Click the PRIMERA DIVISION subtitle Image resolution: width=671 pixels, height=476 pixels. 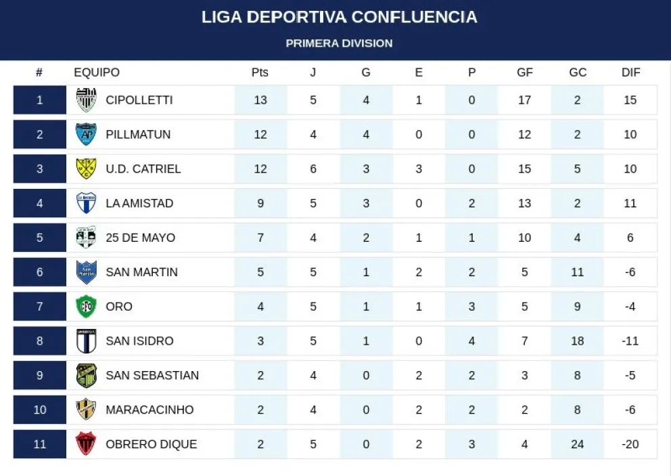pos(339,43)
